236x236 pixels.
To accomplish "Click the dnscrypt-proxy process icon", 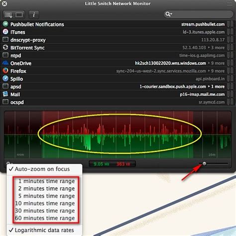I will 5,39.
